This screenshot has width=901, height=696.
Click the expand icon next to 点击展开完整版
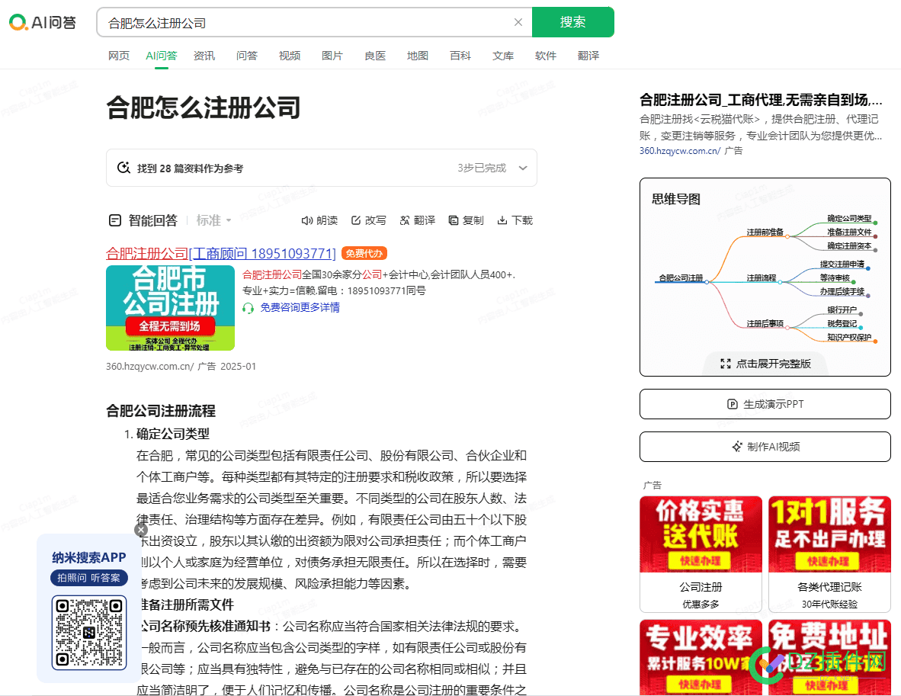(x=725, y=363)
